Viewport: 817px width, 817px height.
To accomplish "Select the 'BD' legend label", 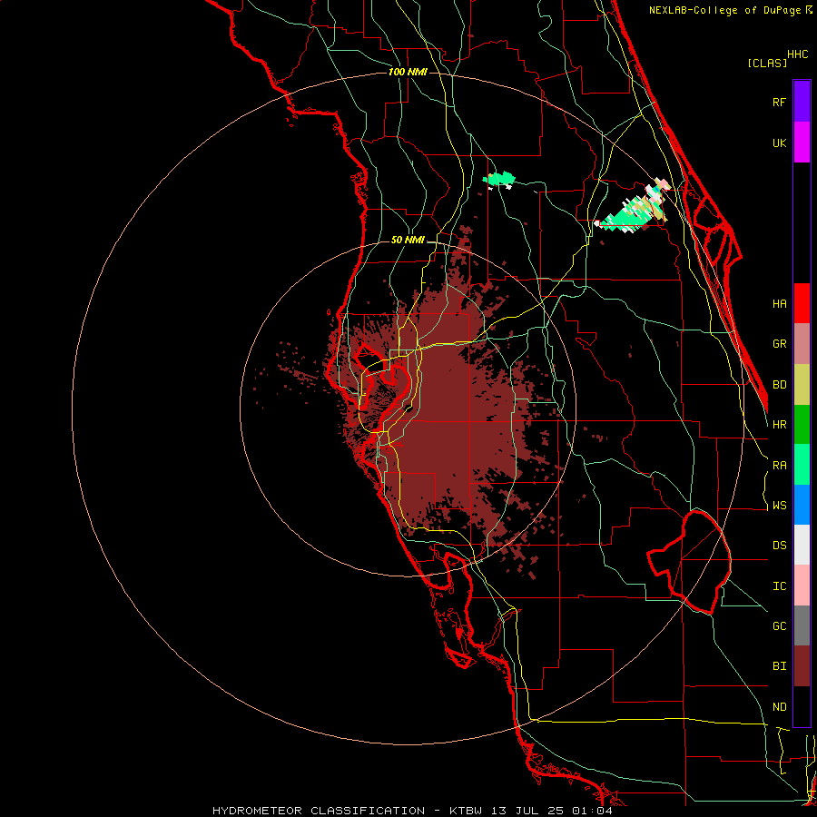I will (x=779, y=385).
